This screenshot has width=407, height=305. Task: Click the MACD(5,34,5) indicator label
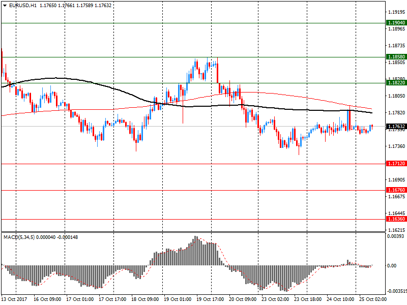coord(19,237)
